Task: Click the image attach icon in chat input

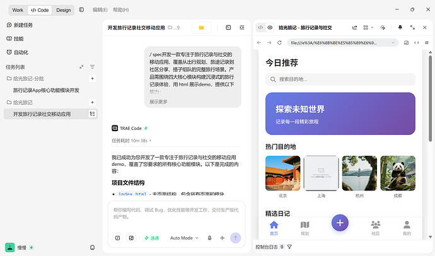Action: pyautogui.click(x=131, y=238)
